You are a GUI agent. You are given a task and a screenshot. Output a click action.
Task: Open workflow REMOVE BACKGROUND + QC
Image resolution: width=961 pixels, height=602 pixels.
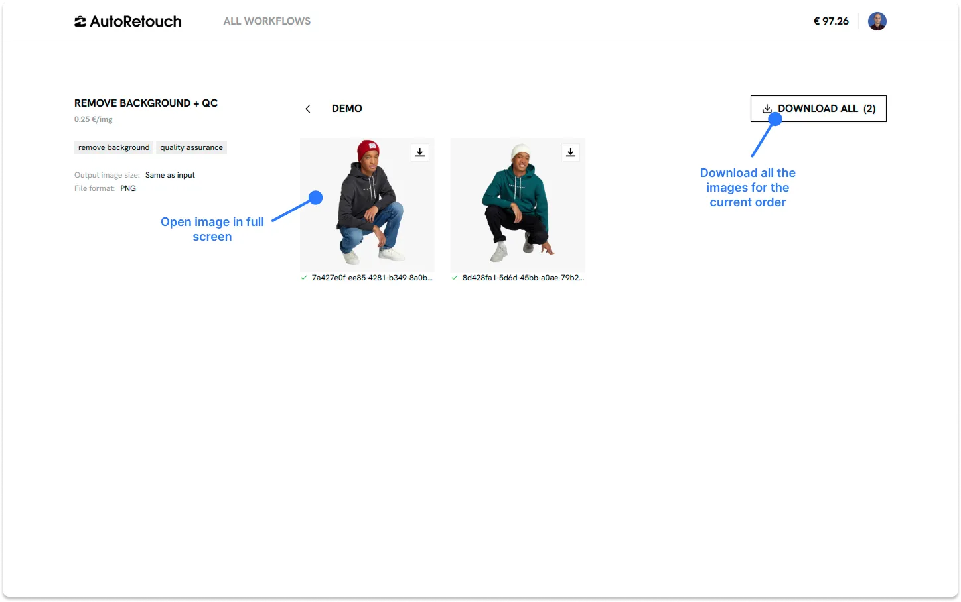click(x=146, y=103)
